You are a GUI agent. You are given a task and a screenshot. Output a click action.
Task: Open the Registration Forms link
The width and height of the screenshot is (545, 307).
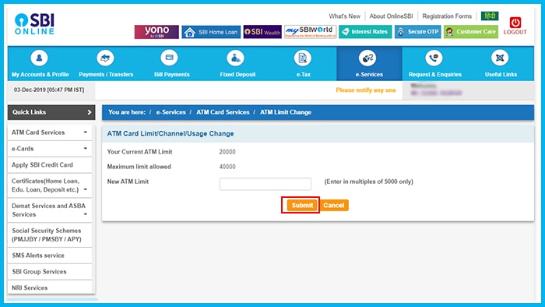[x=447, y=16]
